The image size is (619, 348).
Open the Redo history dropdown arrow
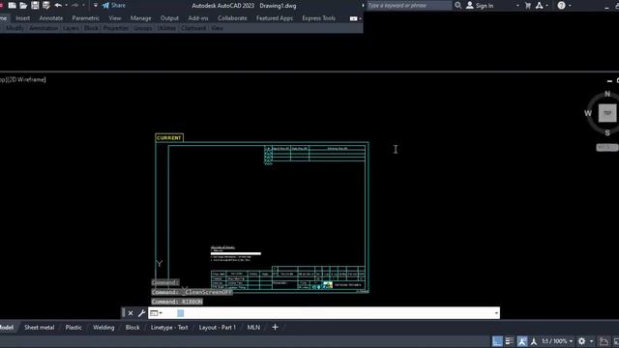[83, 6]
